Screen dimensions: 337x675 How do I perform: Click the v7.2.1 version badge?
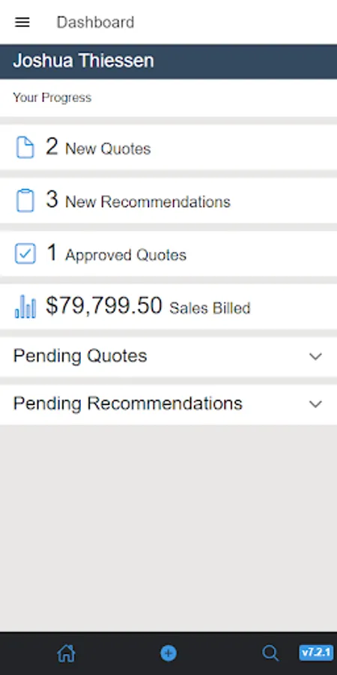(x=316, y=652)
